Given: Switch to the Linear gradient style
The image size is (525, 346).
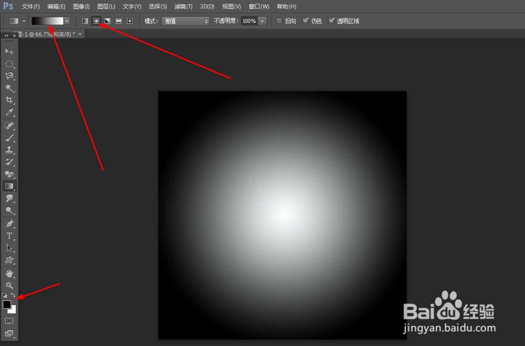Looking at the screenshot, I should (85, 20).
